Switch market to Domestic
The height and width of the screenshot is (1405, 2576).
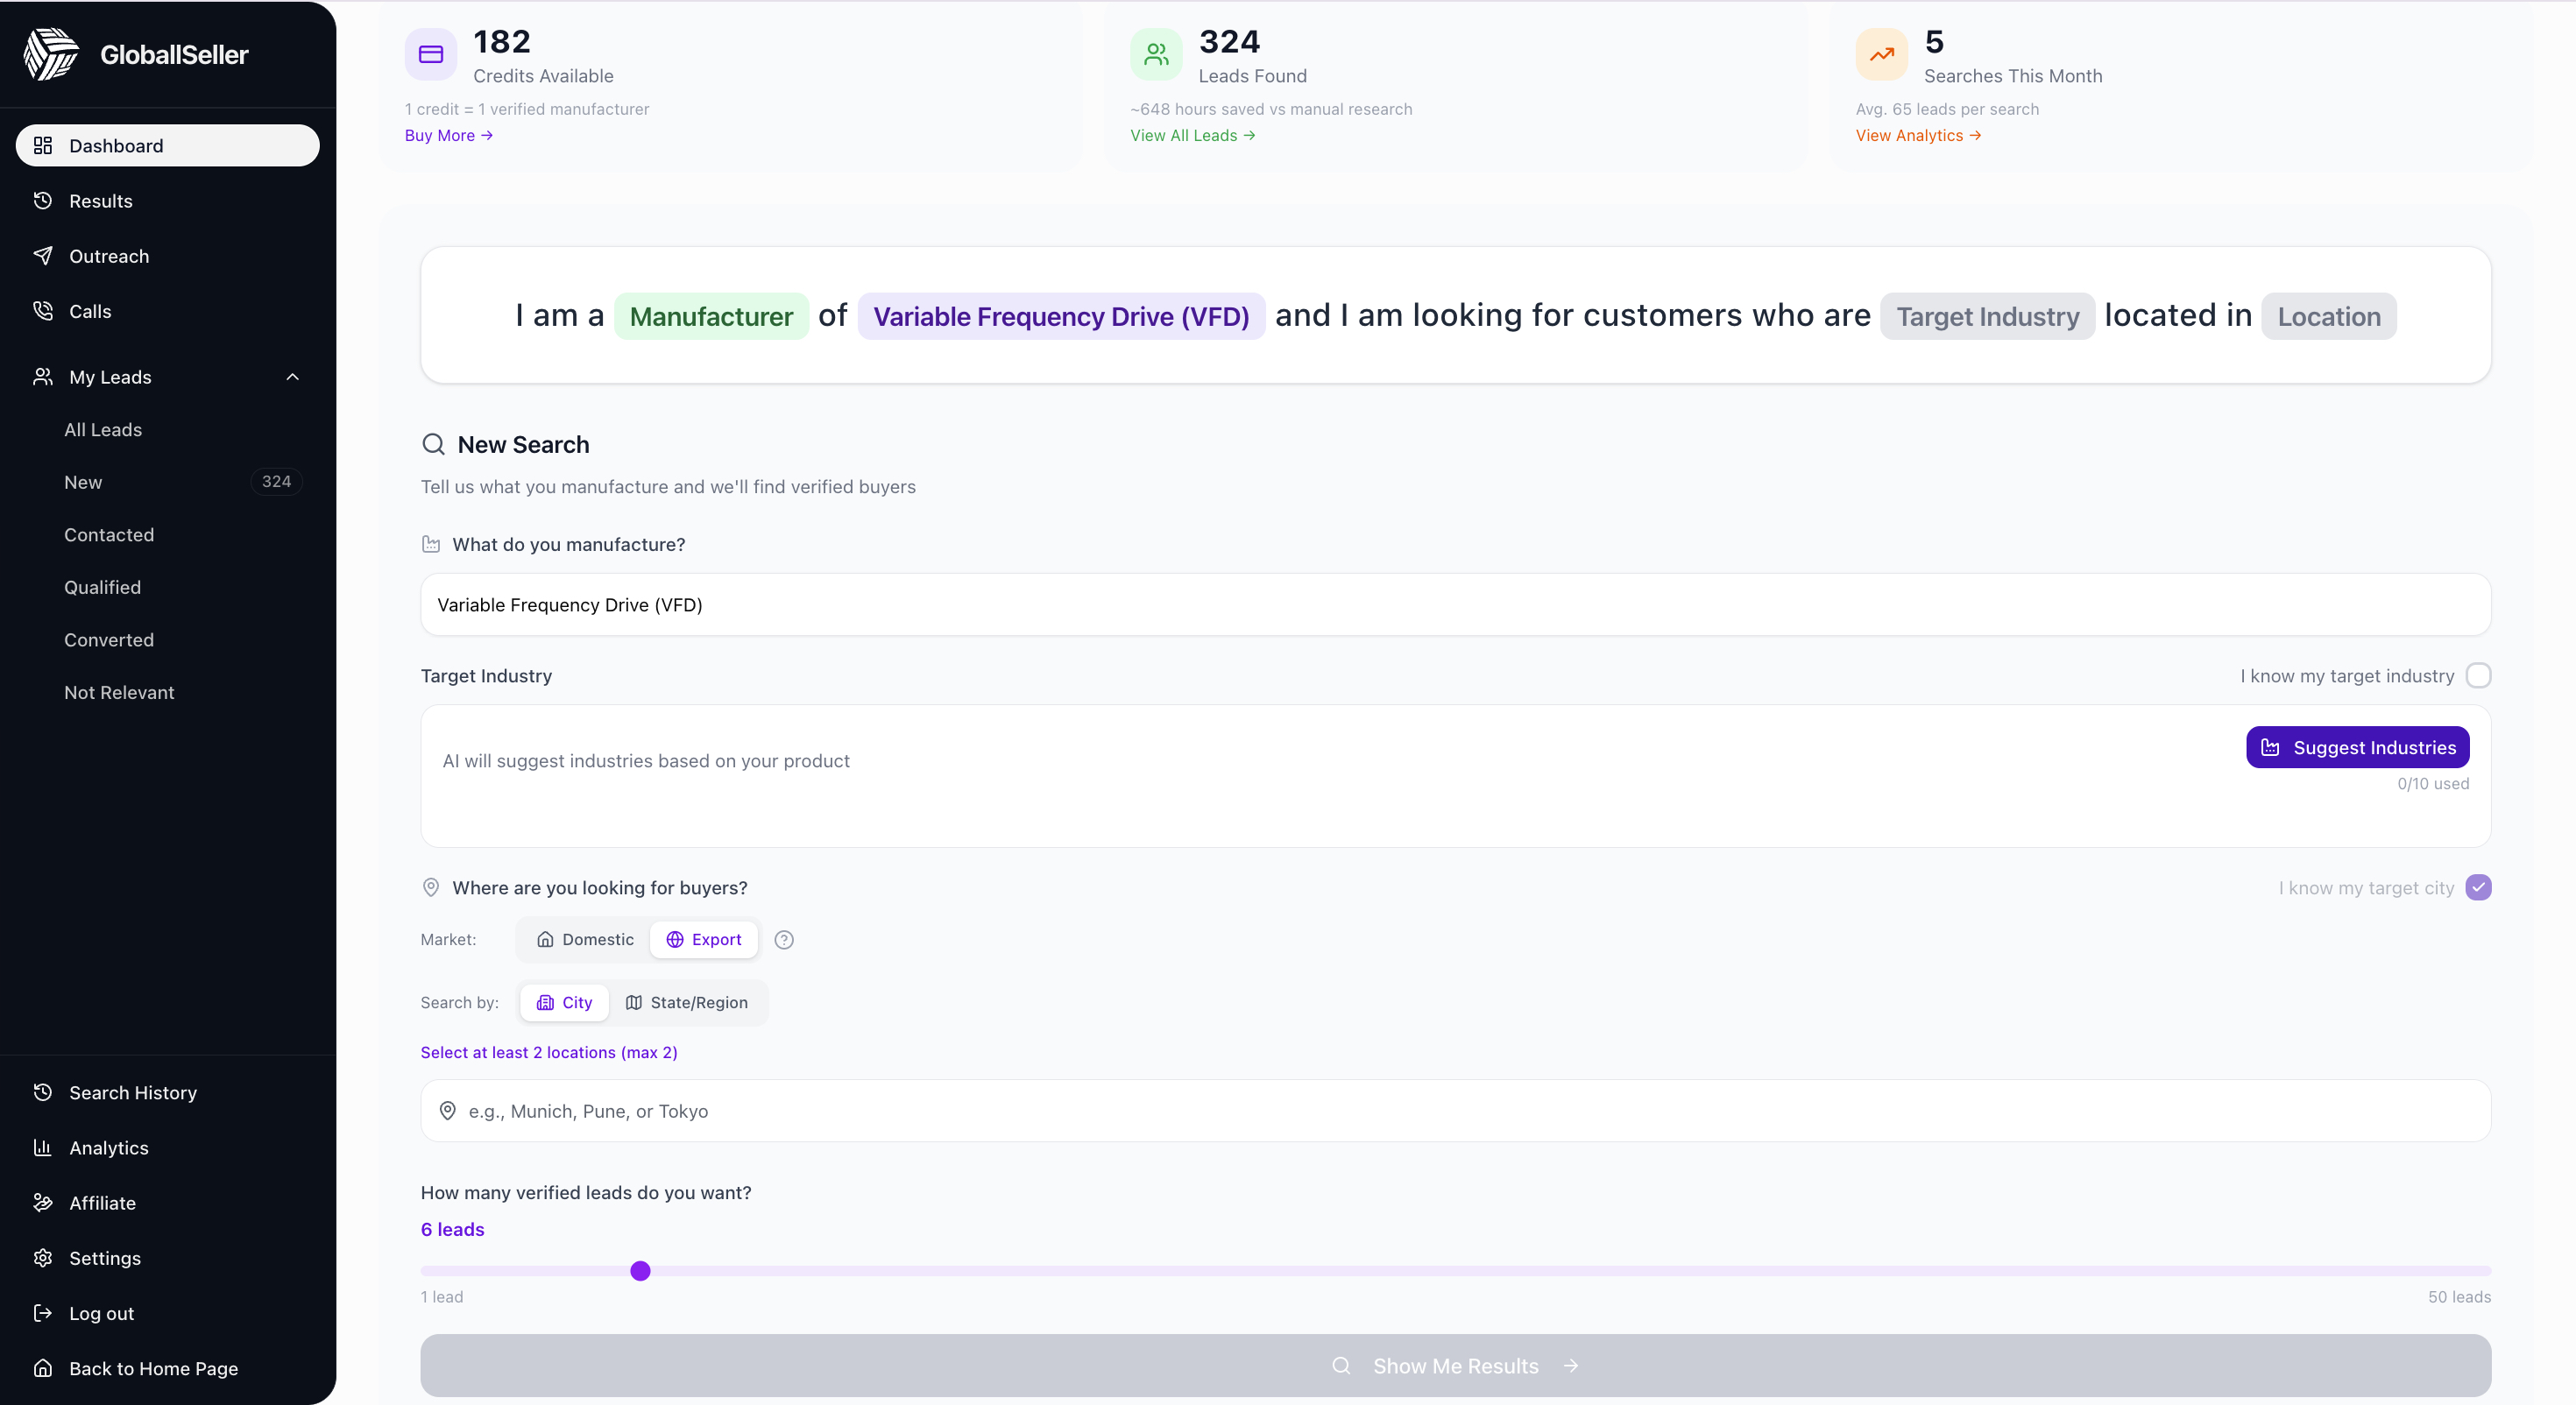[584, 939]
